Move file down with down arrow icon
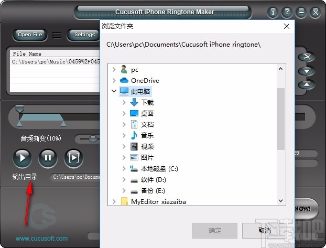Screen dimensions: 326x248 [306, 71]
